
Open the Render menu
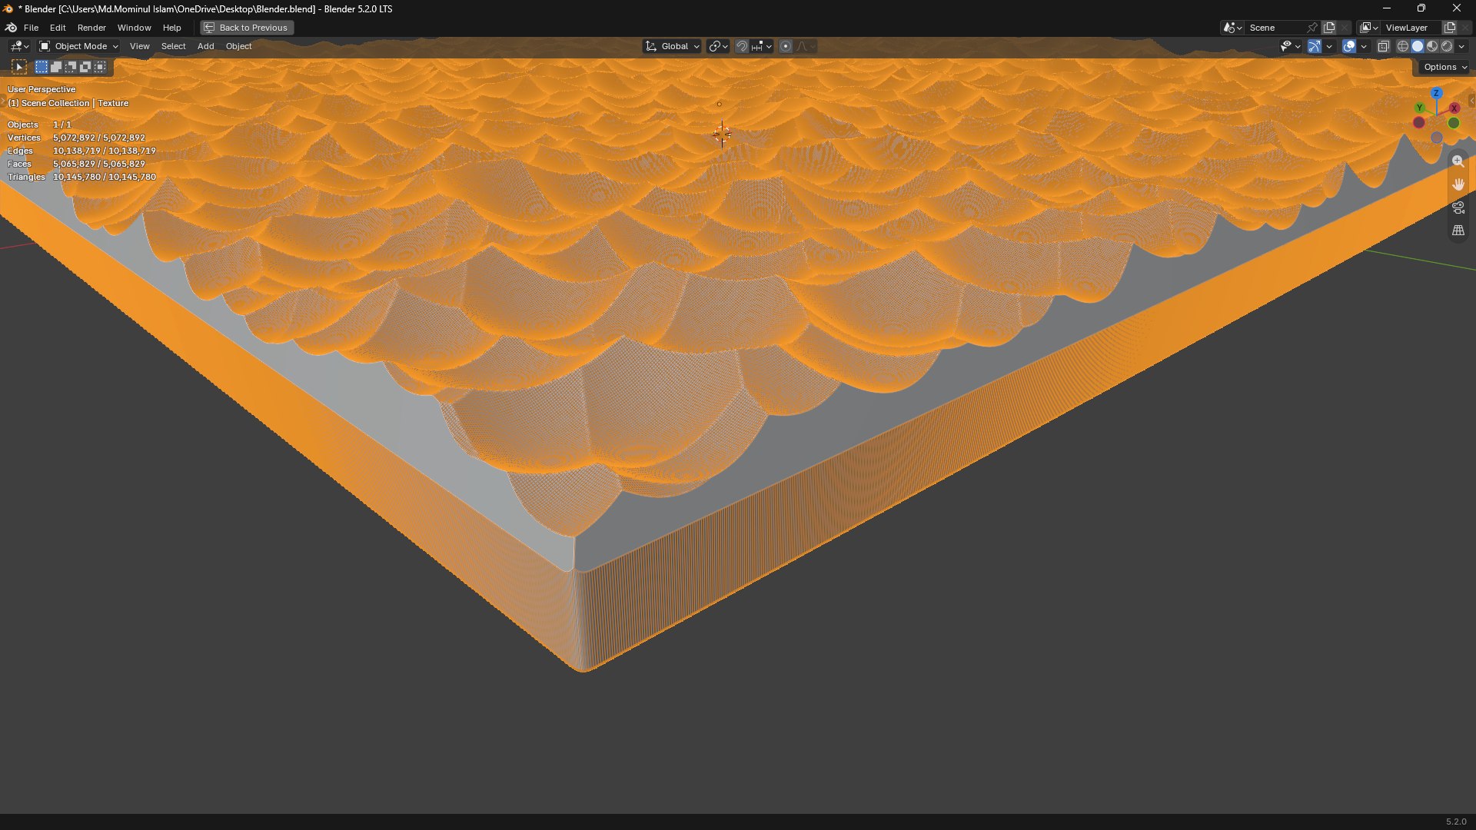click(91, 28)
